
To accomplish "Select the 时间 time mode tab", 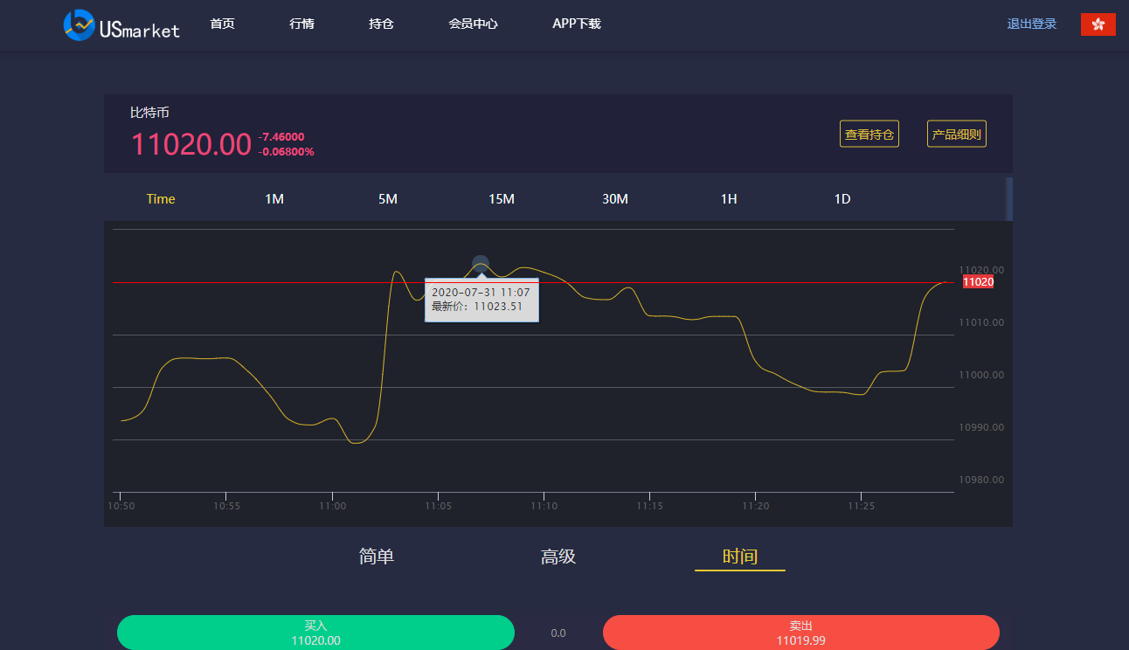I will pos(740,557).
